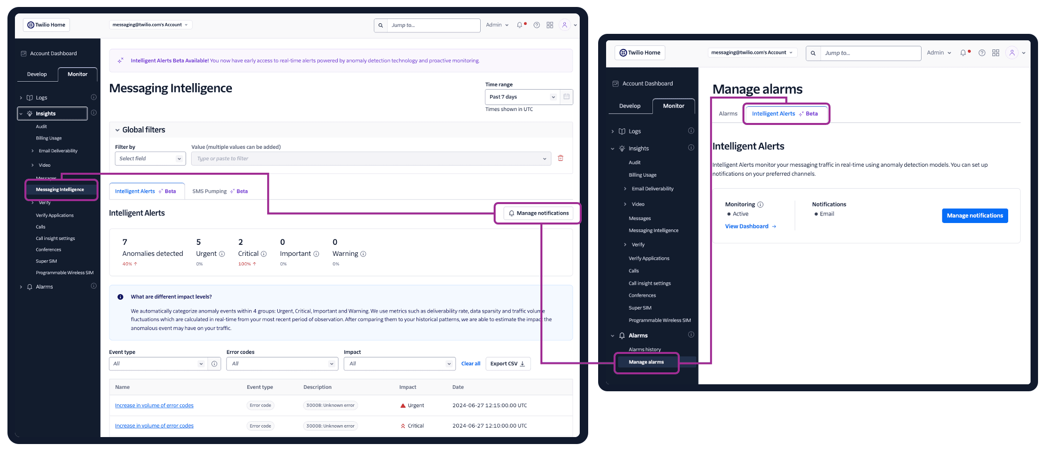Click the Twilio Home logo

pyautogui.click(x=46, y=24)
